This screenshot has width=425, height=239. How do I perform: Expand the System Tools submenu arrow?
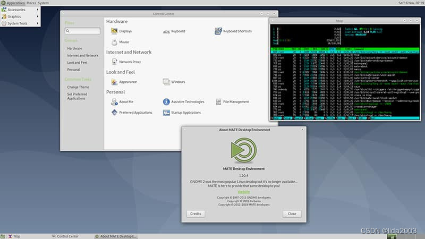[x=37, y=23]
